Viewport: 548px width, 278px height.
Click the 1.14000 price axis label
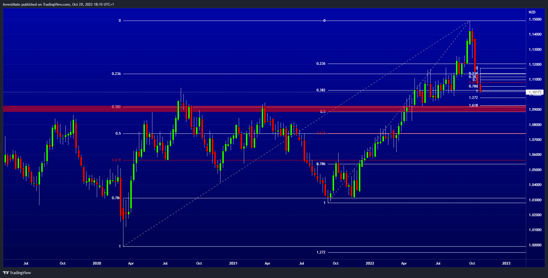point(535,34)
